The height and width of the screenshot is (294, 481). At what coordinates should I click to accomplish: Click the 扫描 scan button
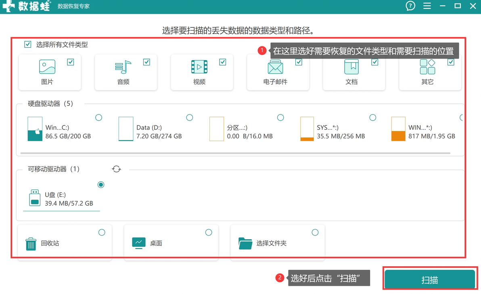tap(429, 279)
